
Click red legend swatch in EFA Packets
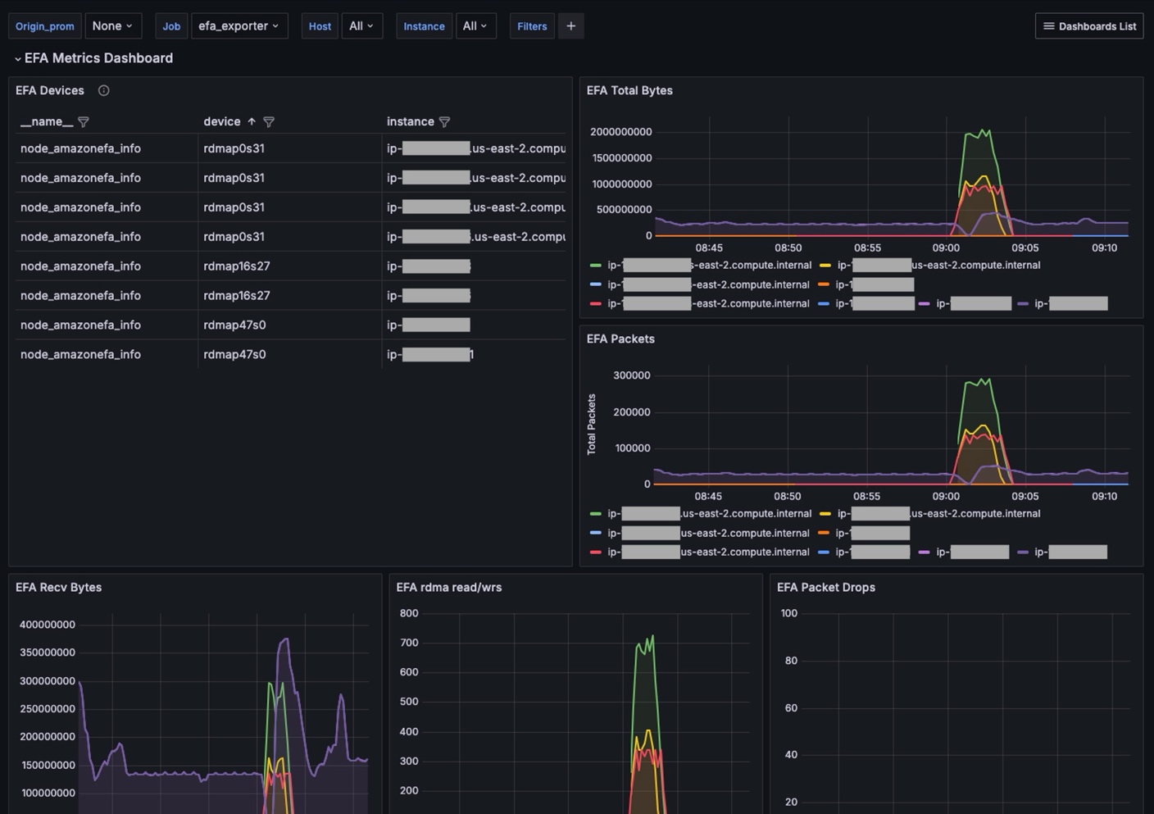(596, 553)
